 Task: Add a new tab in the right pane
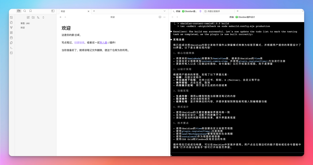(x=238, y=11)
